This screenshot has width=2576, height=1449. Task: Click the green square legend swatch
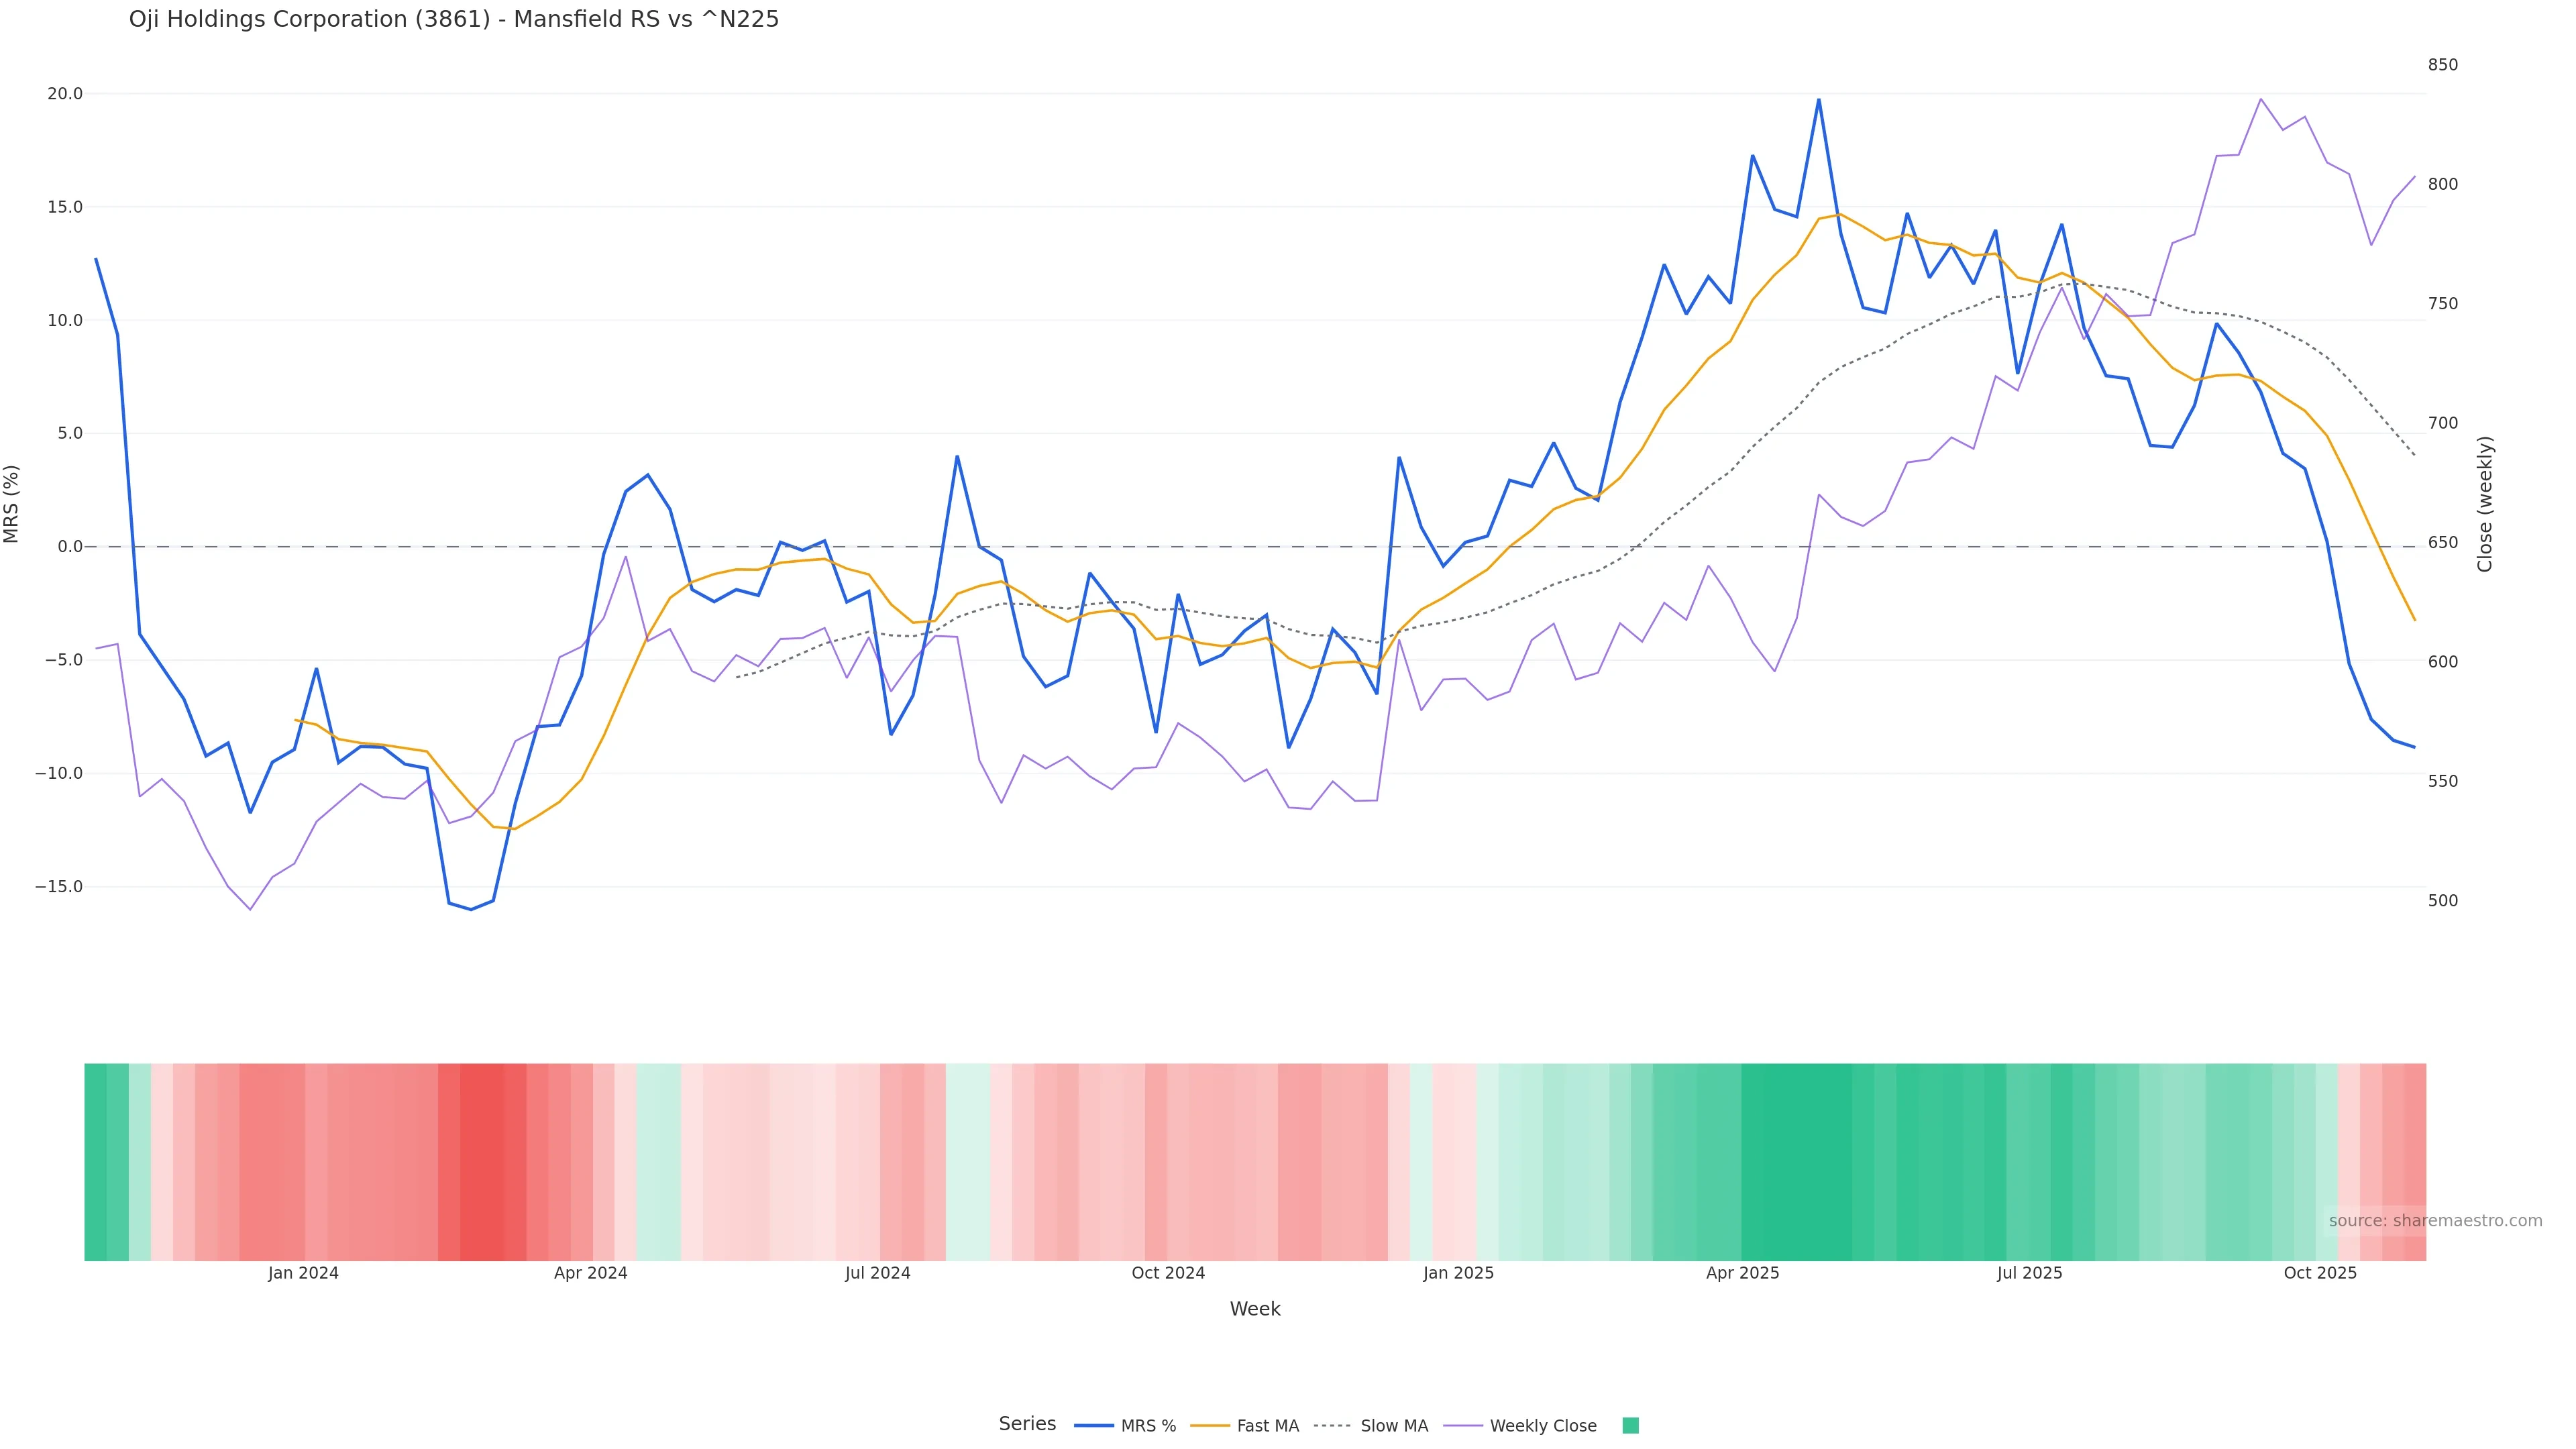[x=1630, y=1426]
